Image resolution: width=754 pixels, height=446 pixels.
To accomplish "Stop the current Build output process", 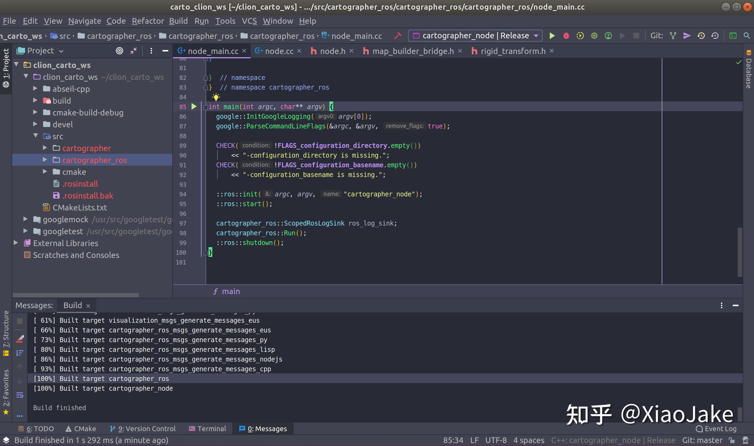I will tap(20, 321).
